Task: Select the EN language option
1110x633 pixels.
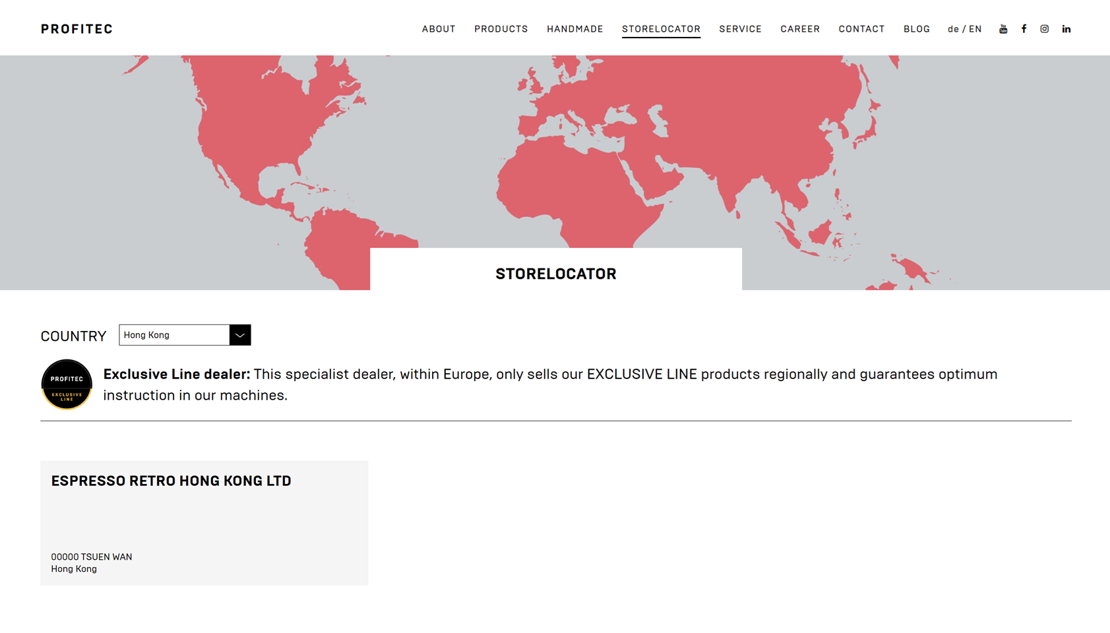Action: (975, 29)
